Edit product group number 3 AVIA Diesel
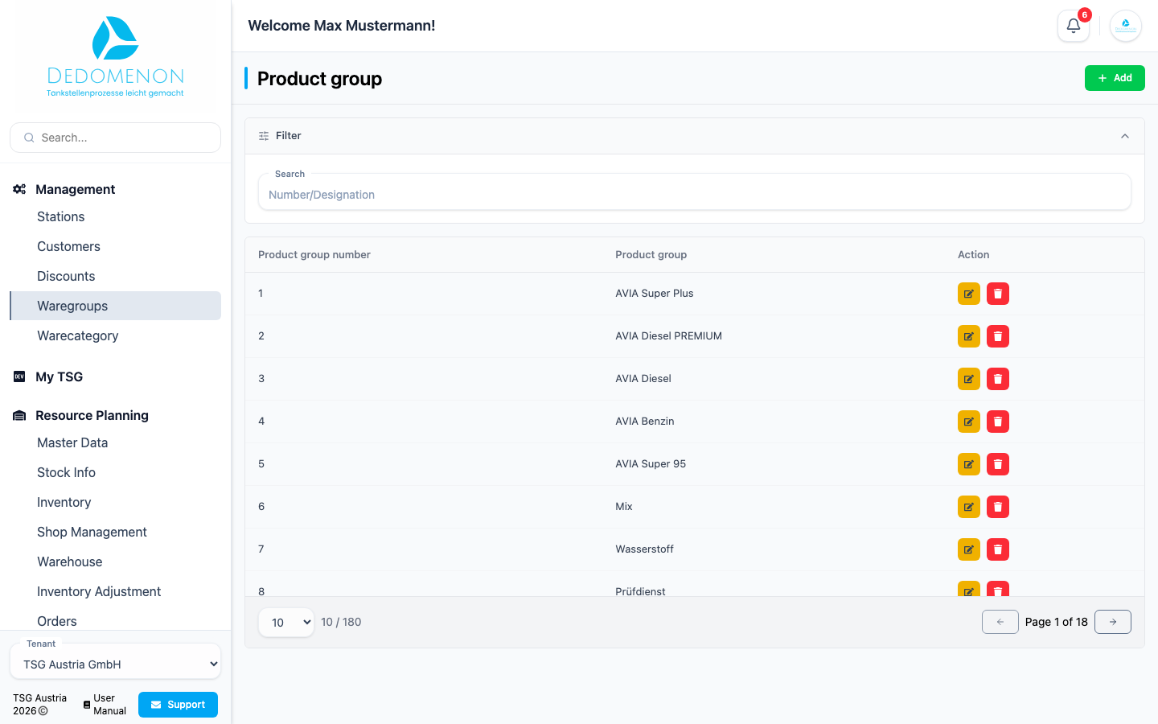Image resolution: width=1158 pixels, height=724 pixels. point(969,379)
